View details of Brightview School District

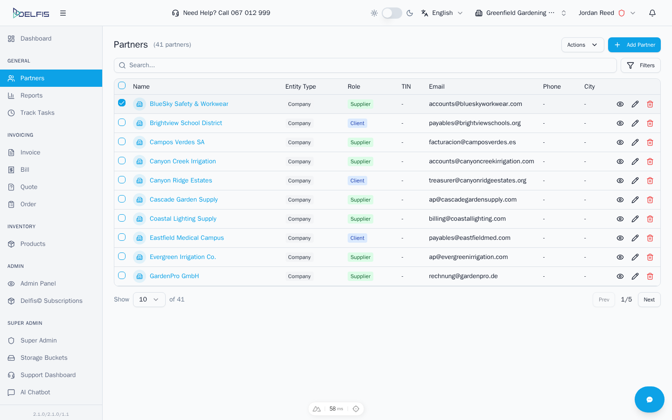(620, 123)
